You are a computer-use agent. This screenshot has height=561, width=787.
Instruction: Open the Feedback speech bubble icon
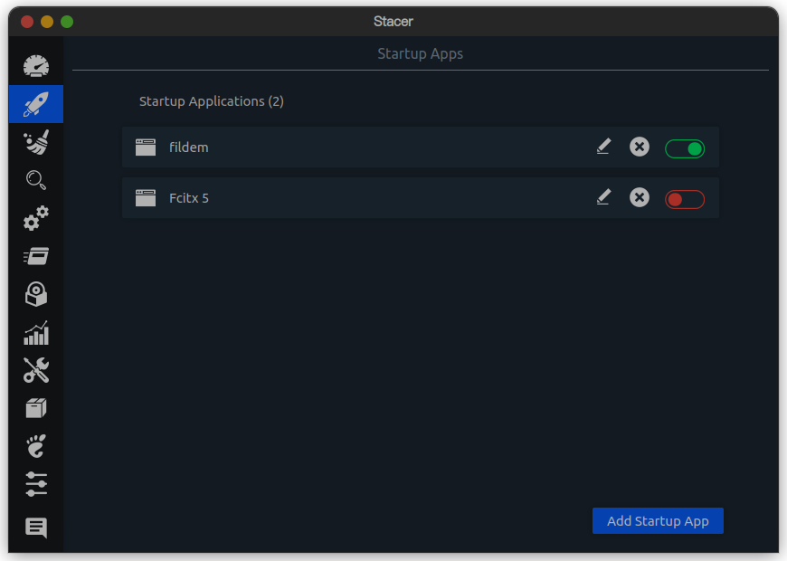click(x=36, y=528)
